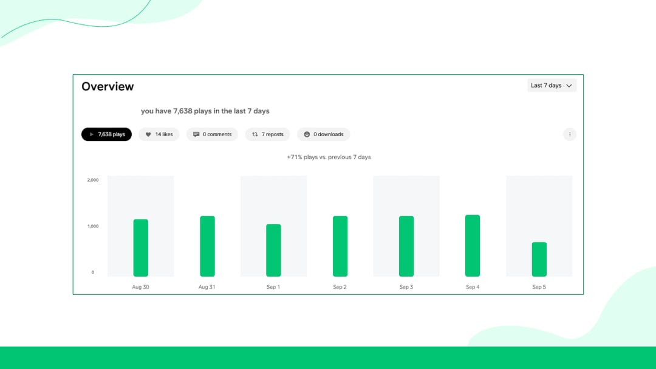This screenshot has height=369, width=656.
Task: Switch to the 7 reposts metric
Action: (267, 134)
